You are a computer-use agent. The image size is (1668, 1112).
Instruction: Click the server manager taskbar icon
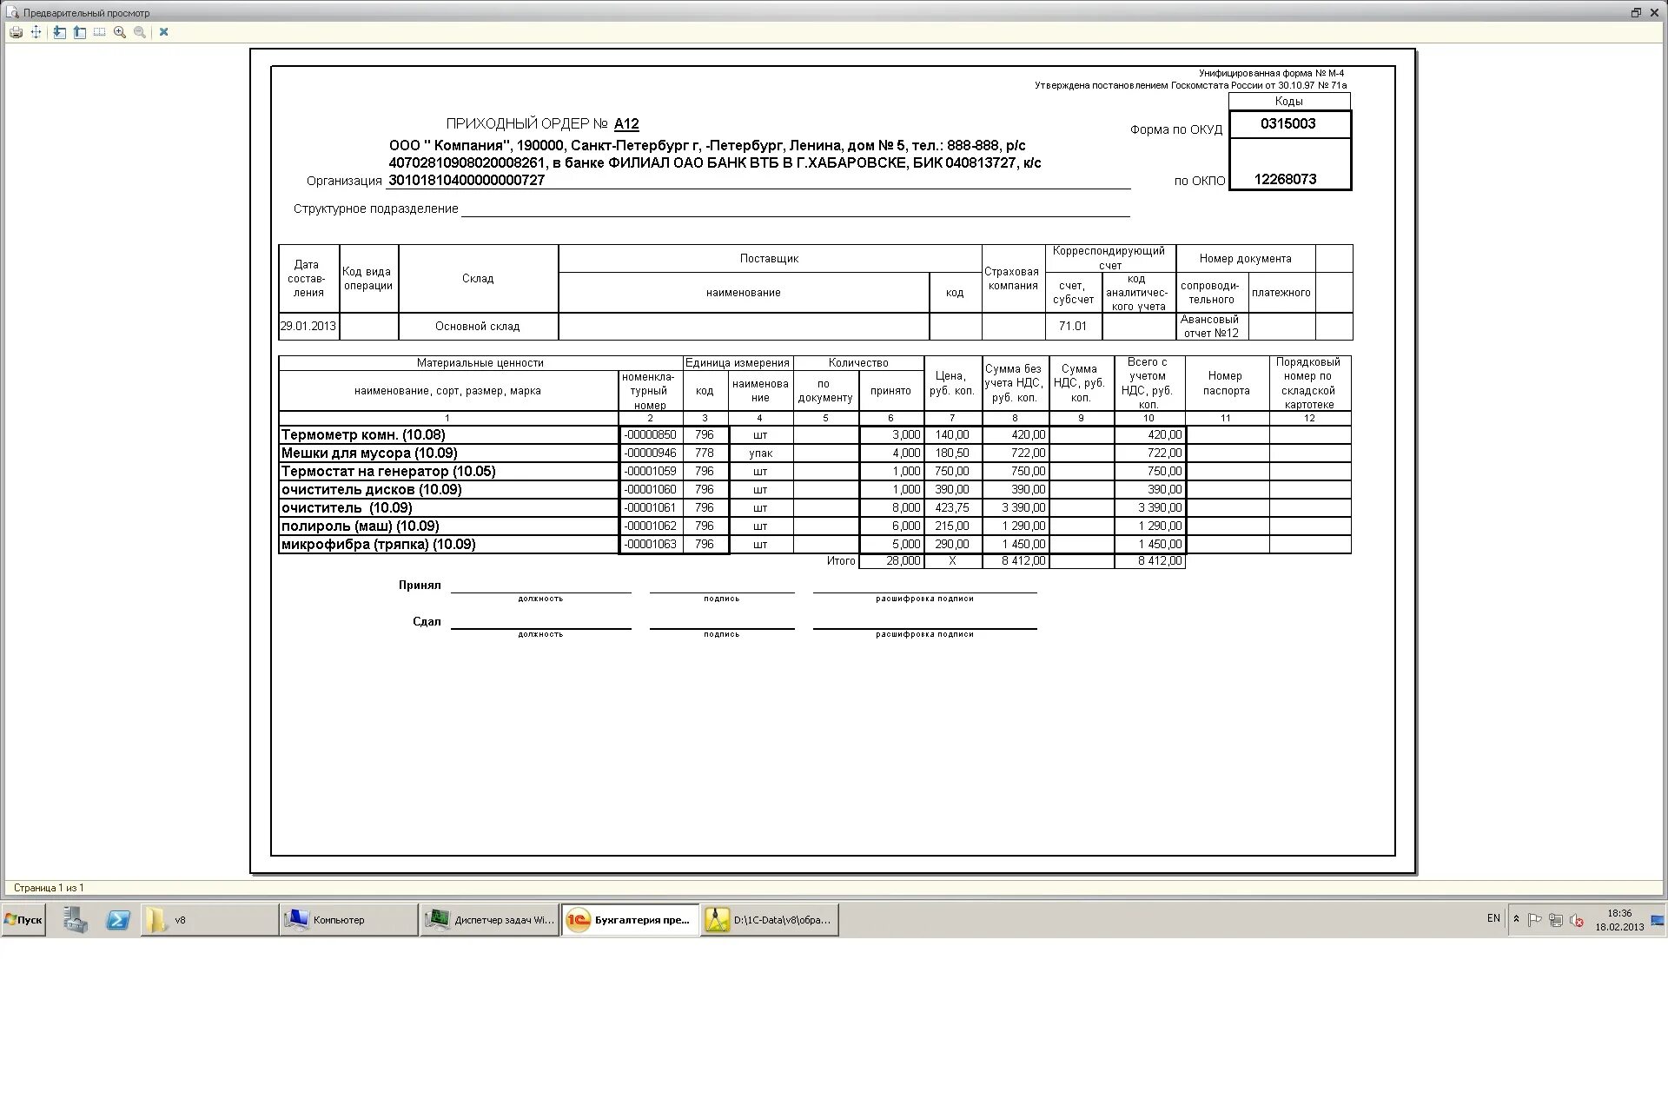(x=76, y=920)
